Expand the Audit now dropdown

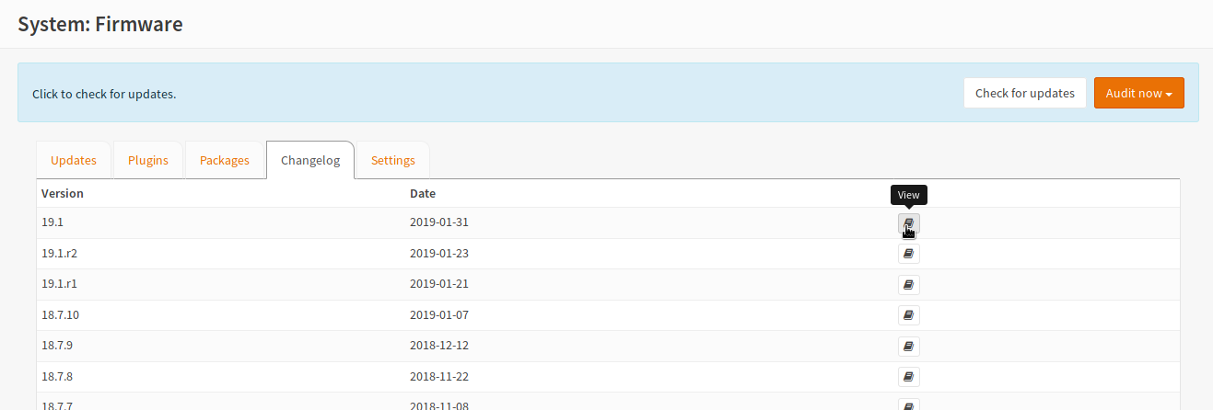[x=1138, y=93]
